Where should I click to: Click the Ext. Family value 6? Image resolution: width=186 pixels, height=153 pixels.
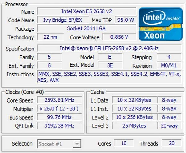coord(49,65)
